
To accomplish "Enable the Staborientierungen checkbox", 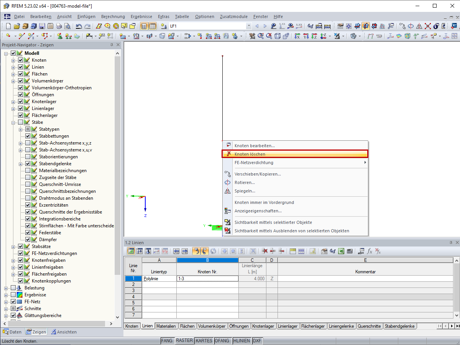I will click(28, 157).
